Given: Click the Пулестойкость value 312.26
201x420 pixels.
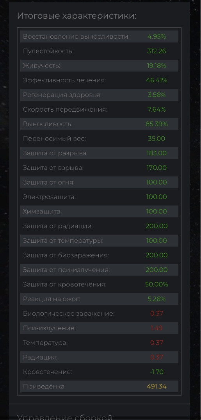Looking at the screenshot, I should pos(157,51).
